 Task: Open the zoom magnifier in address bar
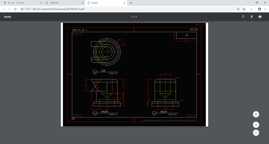click(238, 9)
